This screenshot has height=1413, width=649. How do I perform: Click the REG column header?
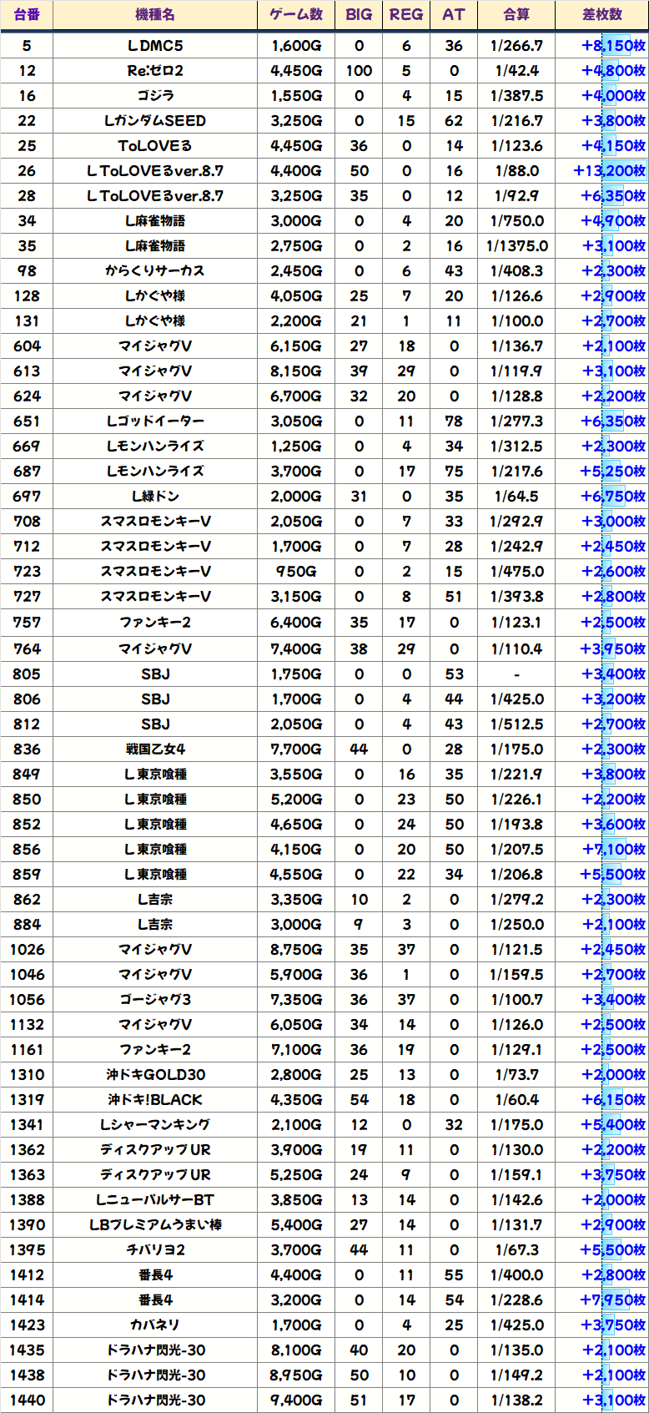tap(406, 15)
